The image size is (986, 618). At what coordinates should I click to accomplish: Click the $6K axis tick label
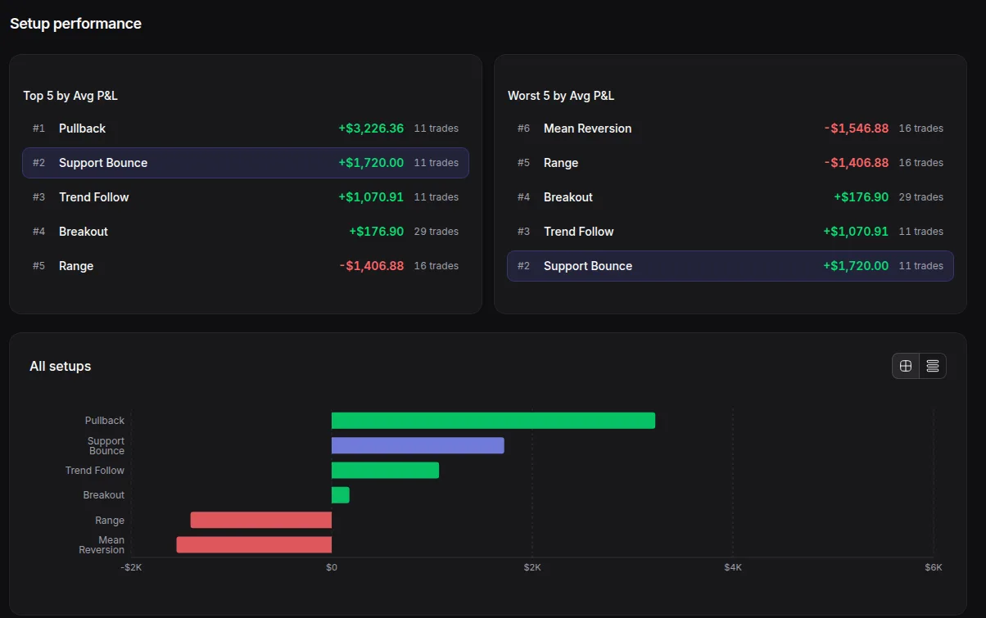coord(934,567)
